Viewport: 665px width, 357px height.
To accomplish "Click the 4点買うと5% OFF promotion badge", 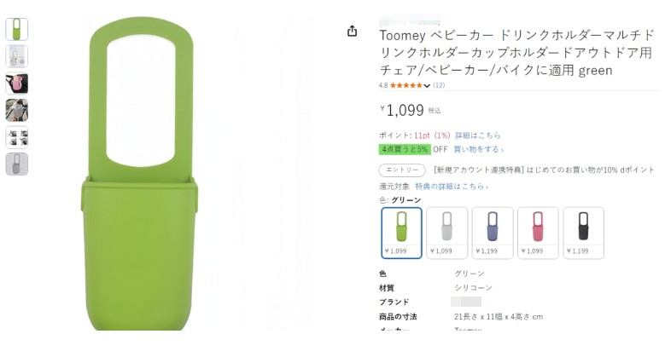I will point(405,149).
